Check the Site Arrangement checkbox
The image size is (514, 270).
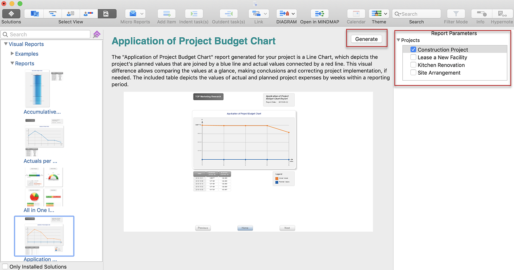[x=413, y=72]
